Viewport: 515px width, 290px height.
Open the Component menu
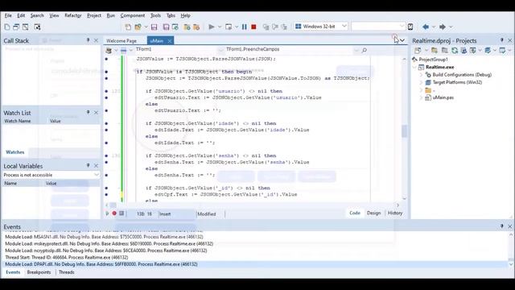[132, 15]
